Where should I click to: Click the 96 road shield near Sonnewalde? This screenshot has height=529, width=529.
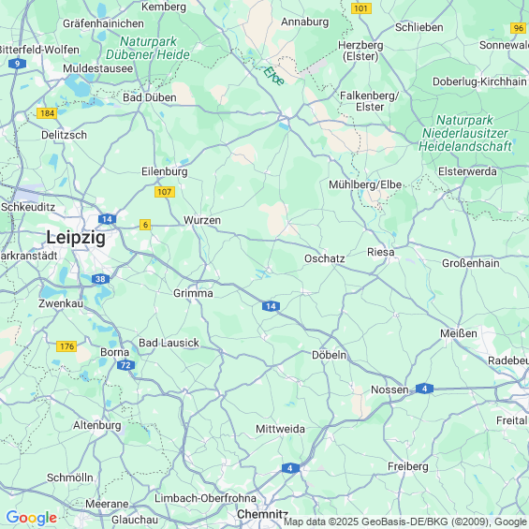click(519, 28)
